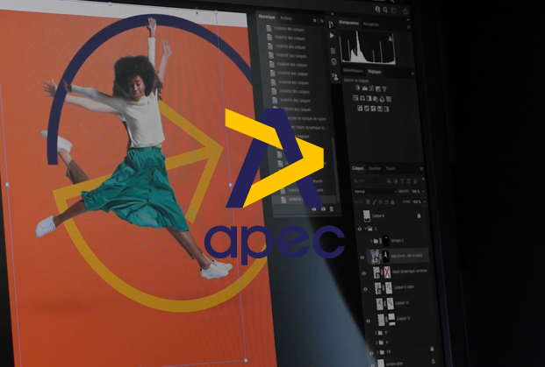Add a Channel Mixer adjustment icon

[x=382, y=99]
